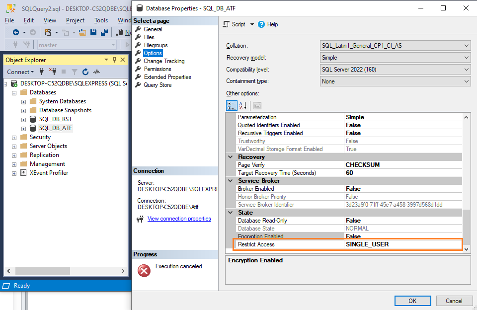
Task: Open the Project menu
Action: [75, 20]
